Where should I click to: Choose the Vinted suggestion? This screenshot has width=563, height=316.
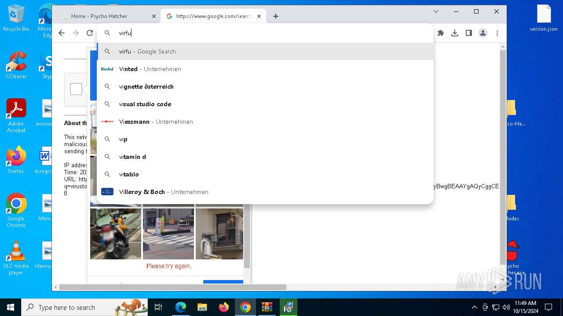265,69
